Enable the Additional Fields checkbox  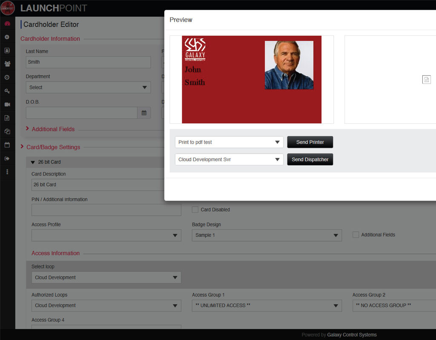pos(356,235)
